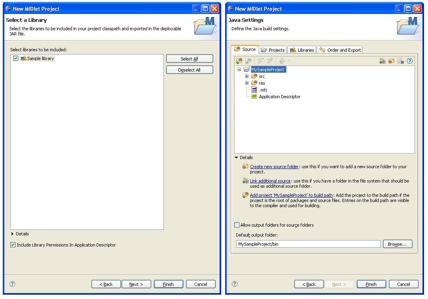Click the Link additional source link

(x=270, y=181)
